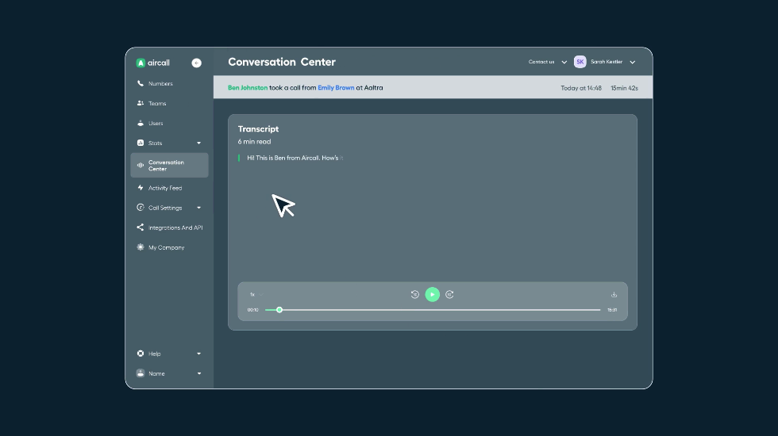Click the Conversation Center waveform icon

click(141, 166)
